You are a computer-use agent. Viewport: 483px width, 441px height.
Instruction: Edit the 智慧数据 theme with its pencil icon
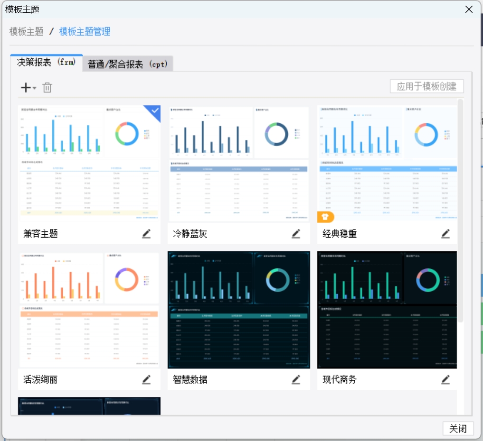[296, 379]
